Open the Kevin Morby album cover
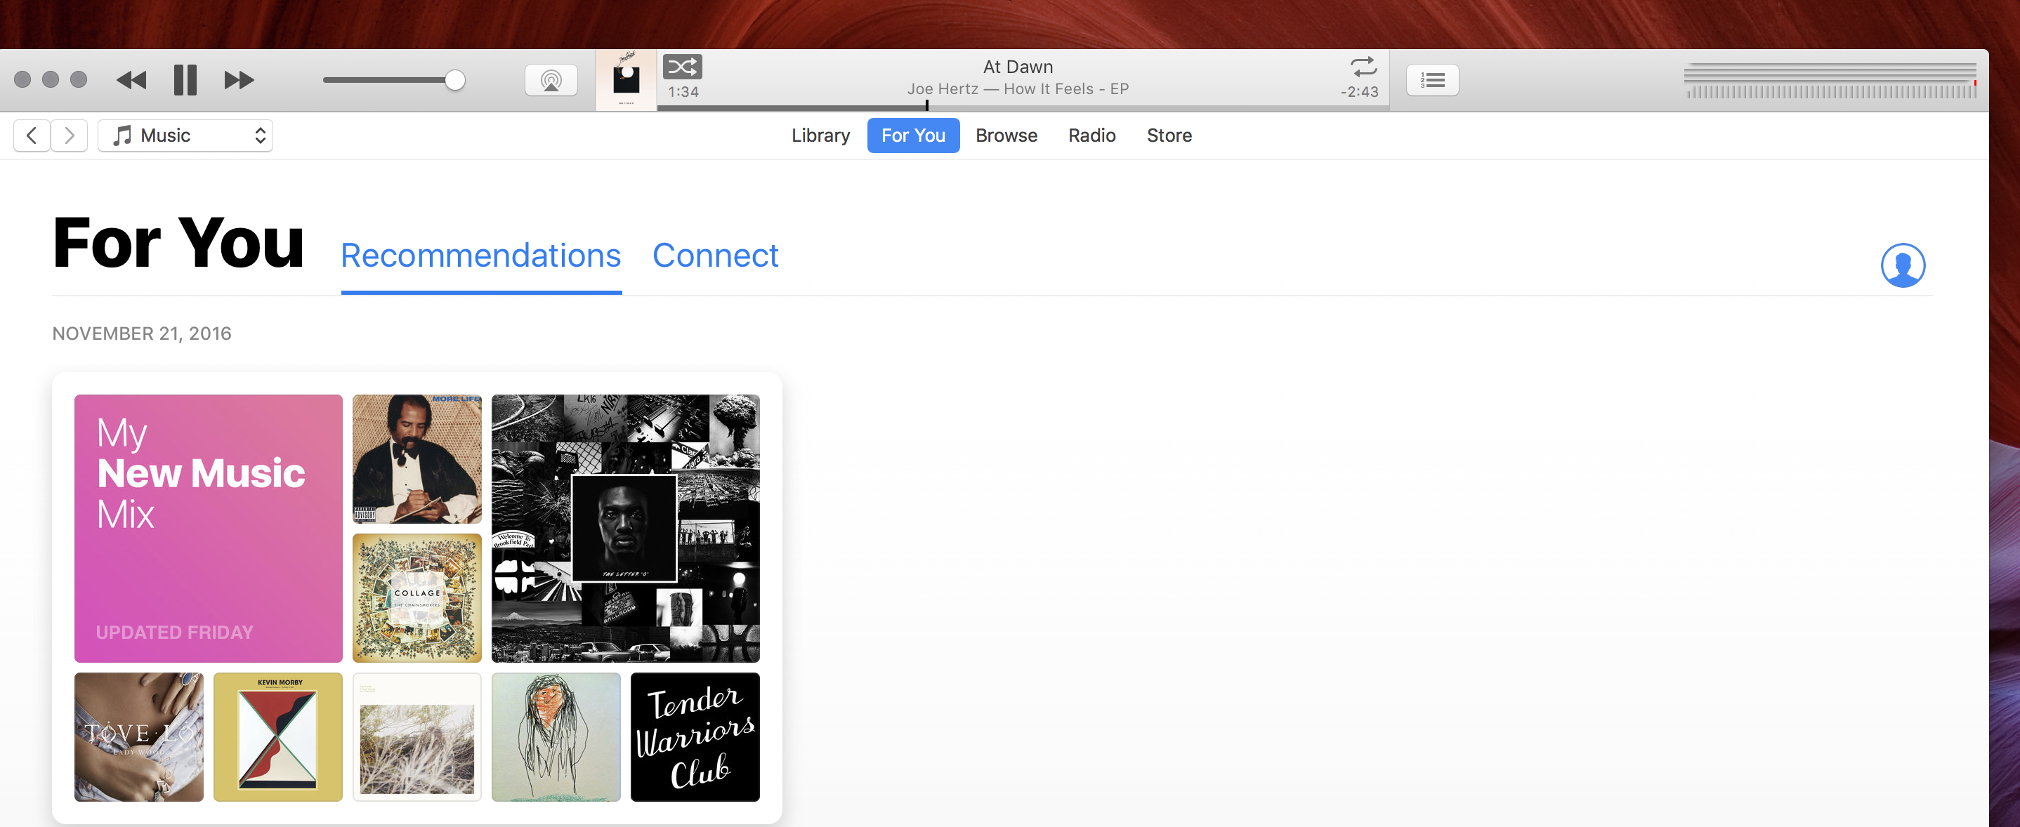 click(278, 737)
